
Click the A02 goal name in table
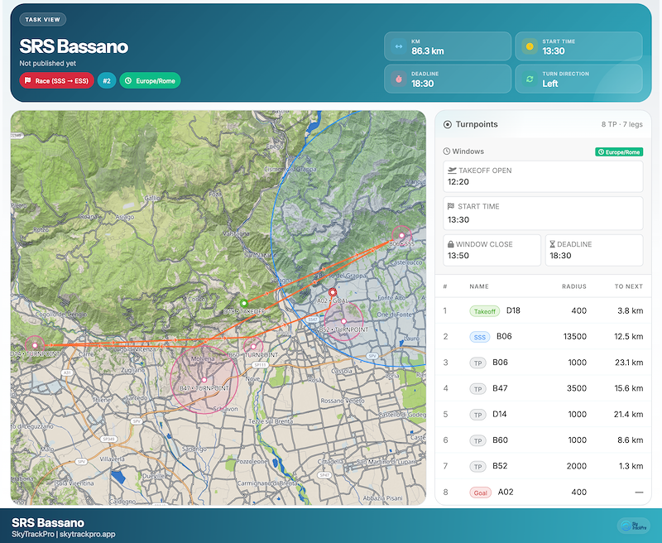(x=506, y=492)
